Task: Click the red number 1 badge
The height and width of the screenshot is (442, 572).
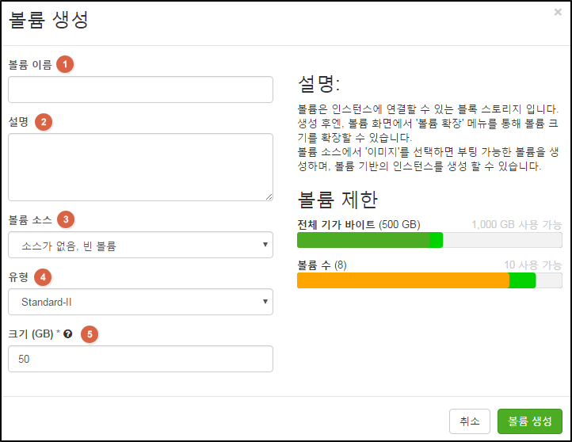Action: 65,64
